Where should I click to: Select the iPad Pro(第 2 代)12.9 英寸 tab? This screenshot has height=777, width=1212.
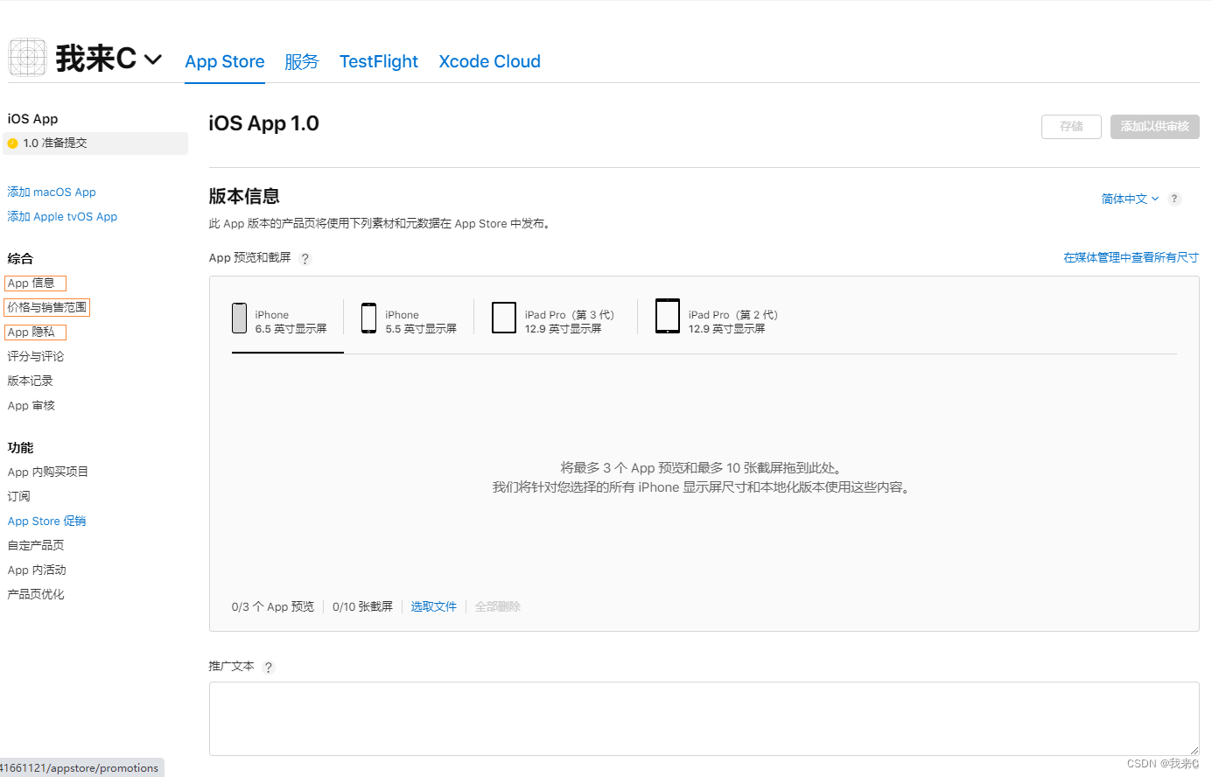coord(717,322)
